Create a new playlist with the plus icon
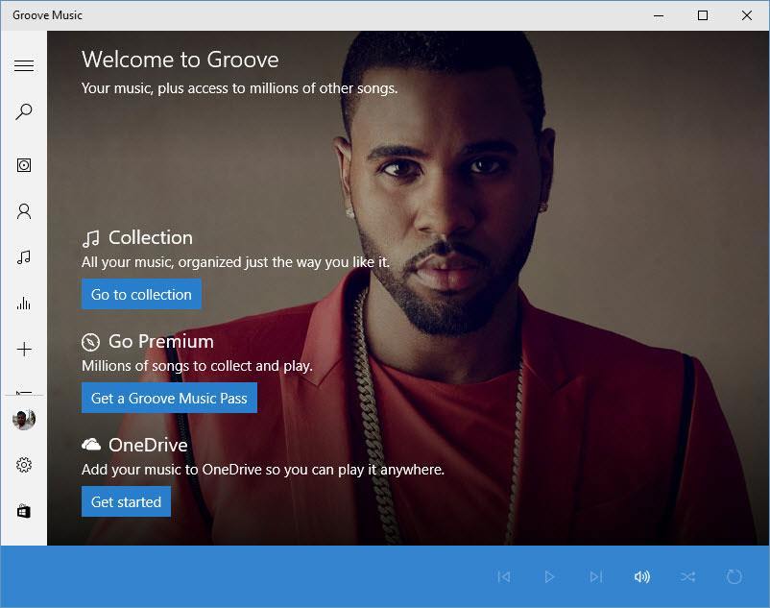Screen dimensions: 770x608 coord(24,349)
